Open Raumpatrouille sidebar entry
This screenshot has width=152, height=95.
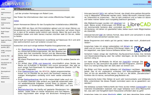7,72
